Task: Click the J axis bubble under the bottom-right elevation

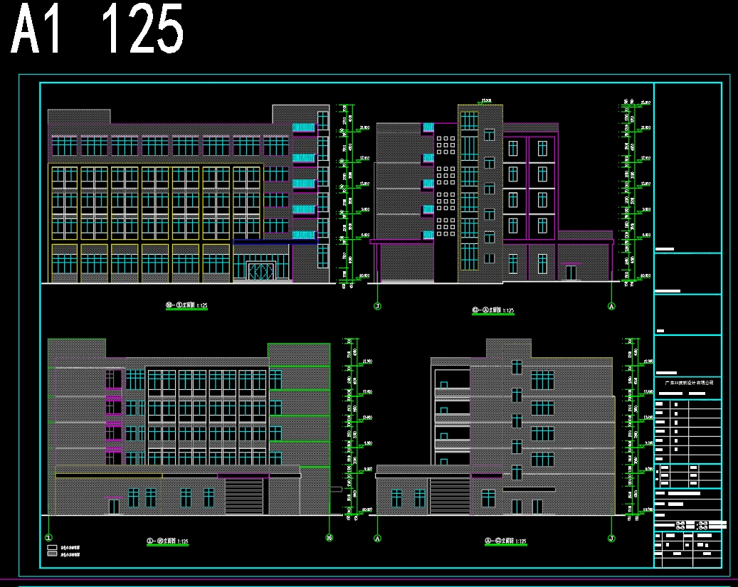Action: click(611, 539)
